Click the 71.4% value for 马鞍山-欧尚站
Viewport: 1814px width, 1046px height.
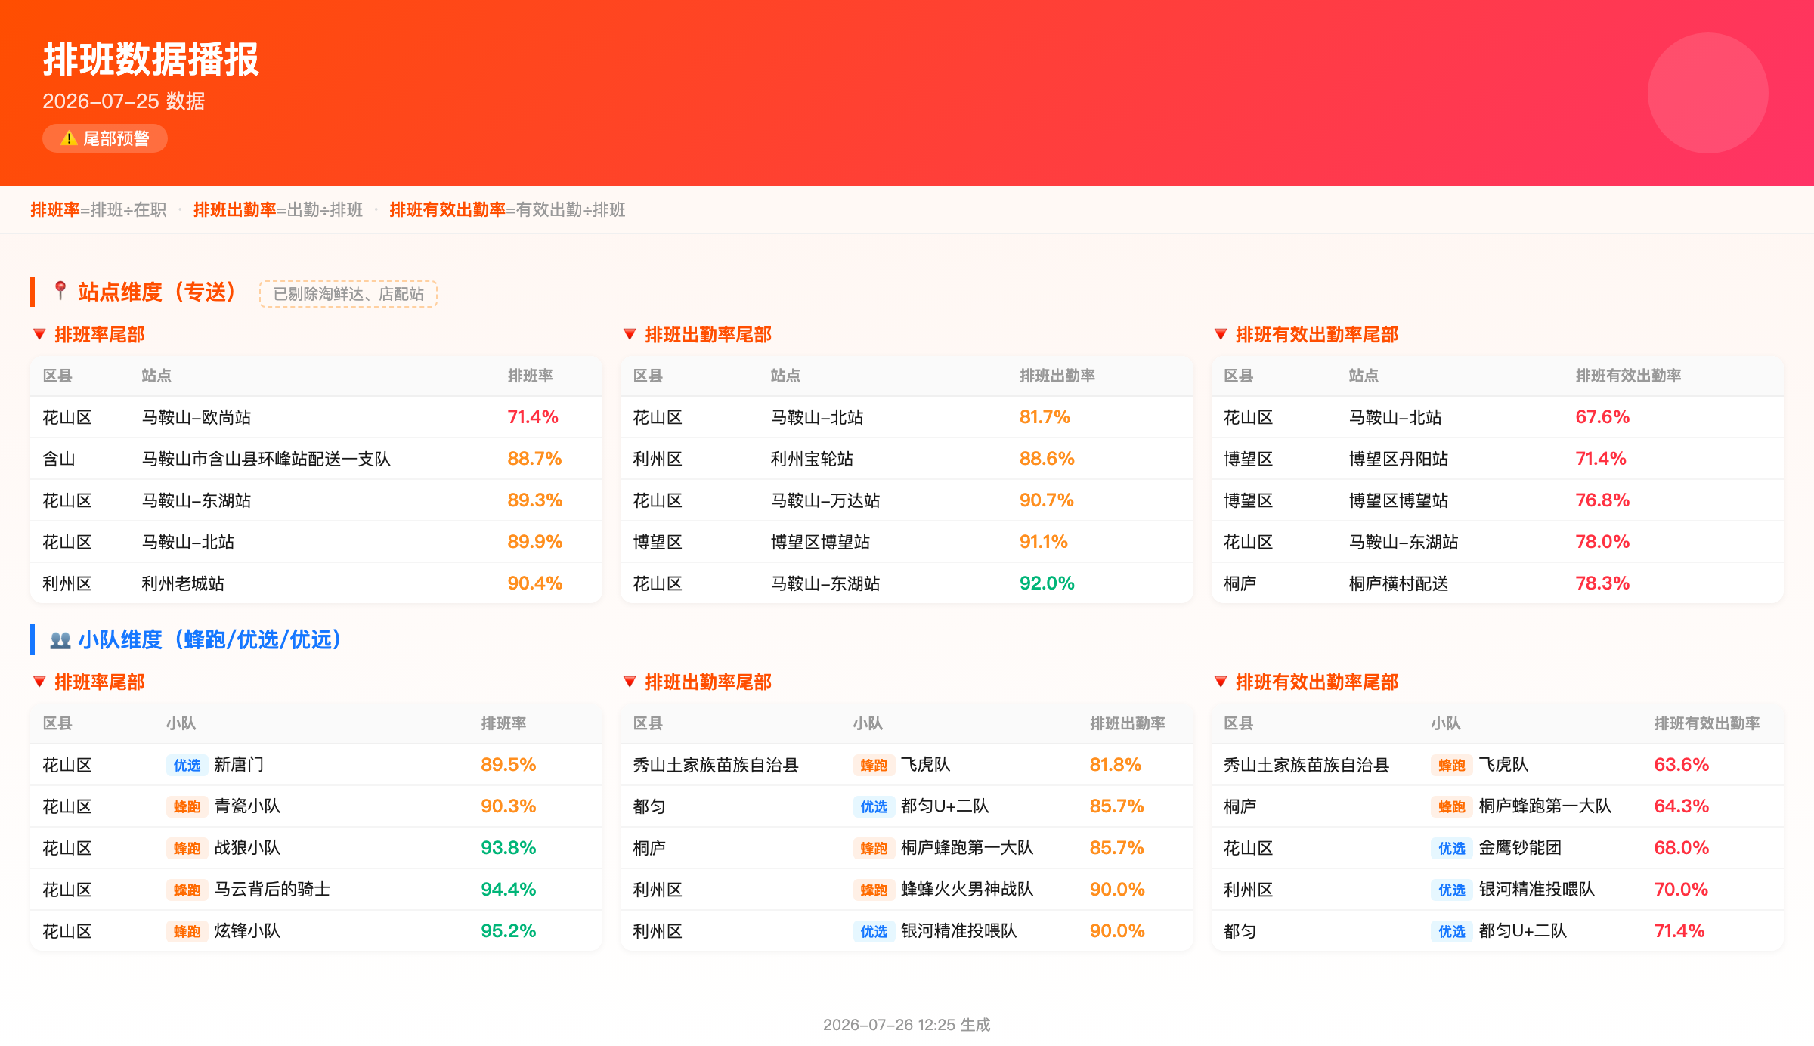(x=533, y=417)
